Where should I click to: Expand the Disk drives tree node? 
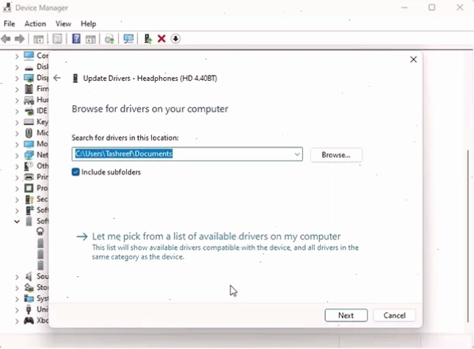click(x=17, y=67)
